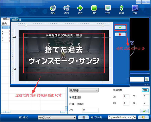Select row 3 in the video file list
This screenshot has width=151, height=122.
coord(6,34)
